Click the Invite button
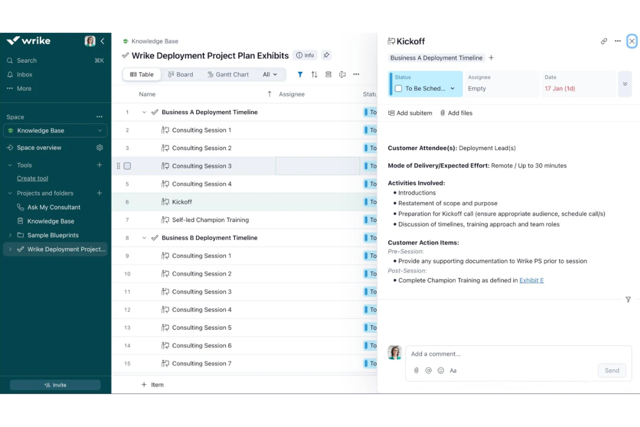The height and width of the screenshot is (427, 640). click(55, 385)
